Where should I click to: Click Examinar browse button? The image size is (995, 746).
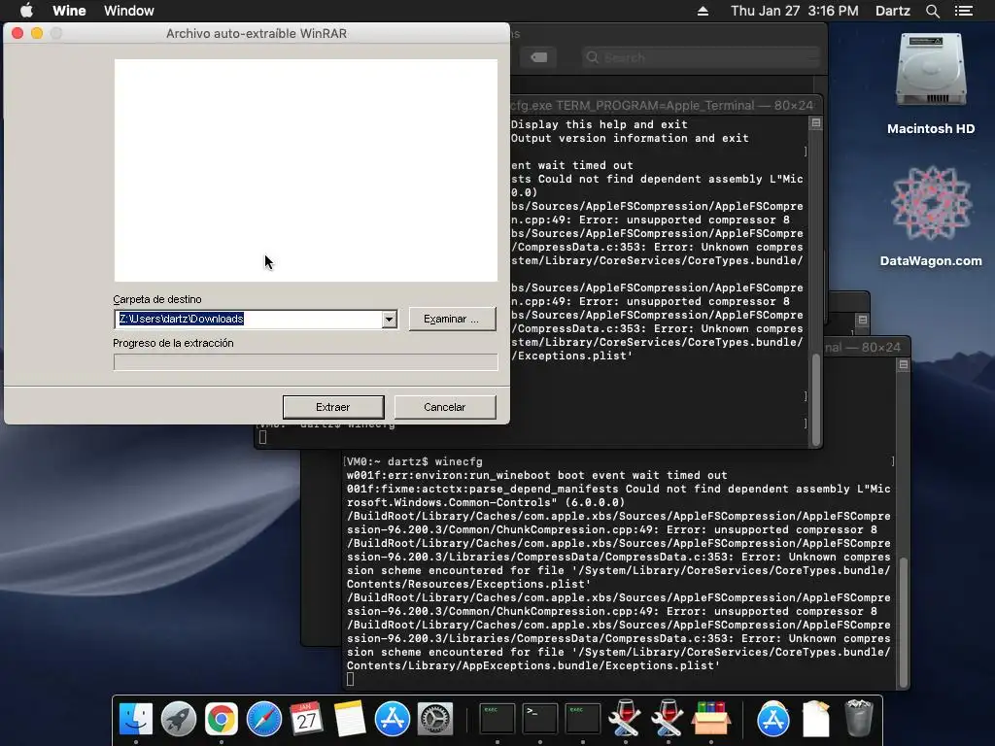click(x=452, y=319)
